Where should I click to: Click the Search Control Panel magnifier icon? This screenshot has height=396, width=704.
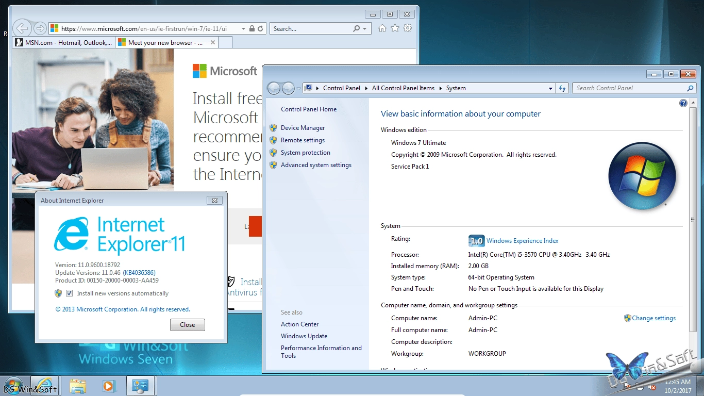691,88
